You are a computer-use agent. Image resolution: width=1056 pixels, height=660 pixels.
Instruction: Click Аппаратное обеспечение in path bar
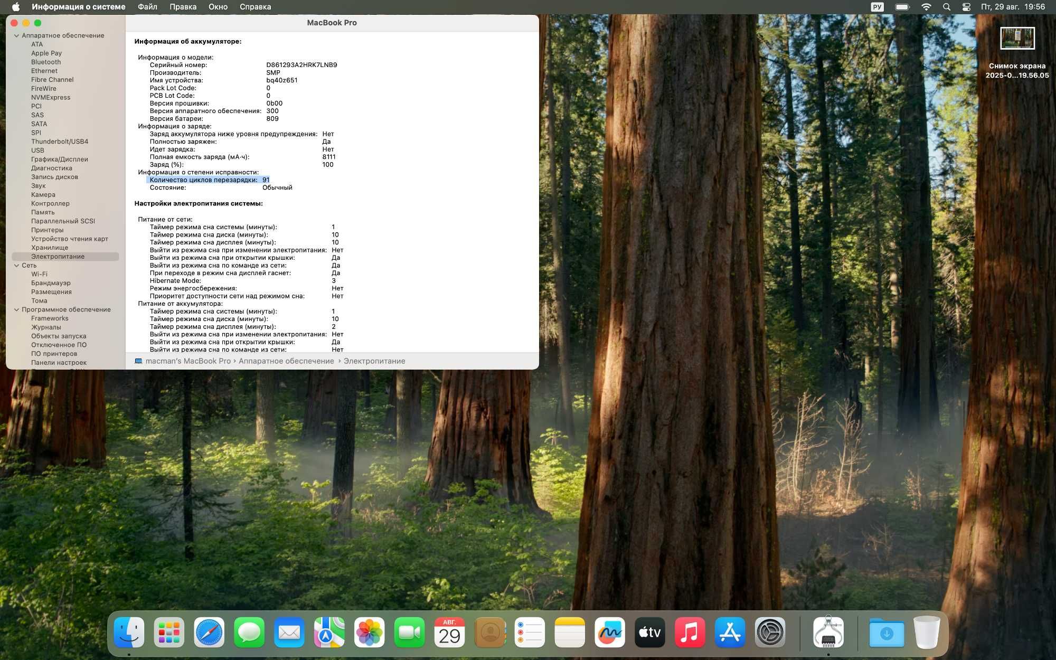[x=286, y=361]
